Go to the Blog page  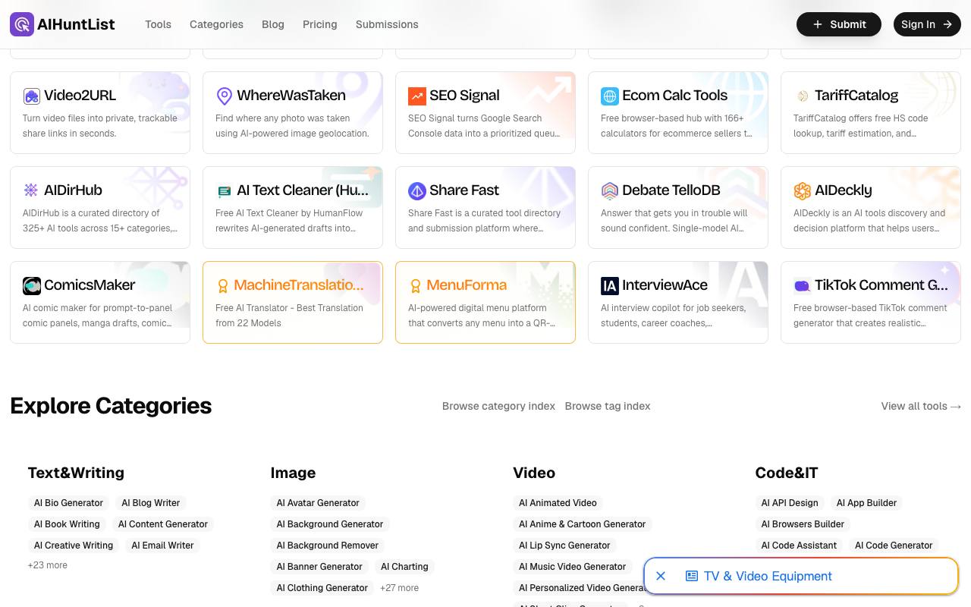(x=273, y=24)
